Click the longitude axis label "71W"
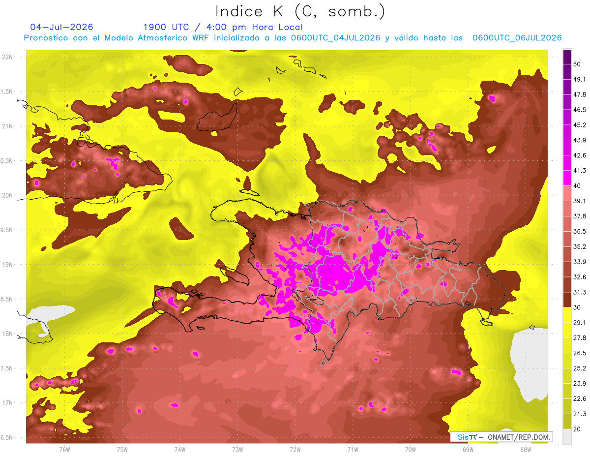 [x=353, y=449]
